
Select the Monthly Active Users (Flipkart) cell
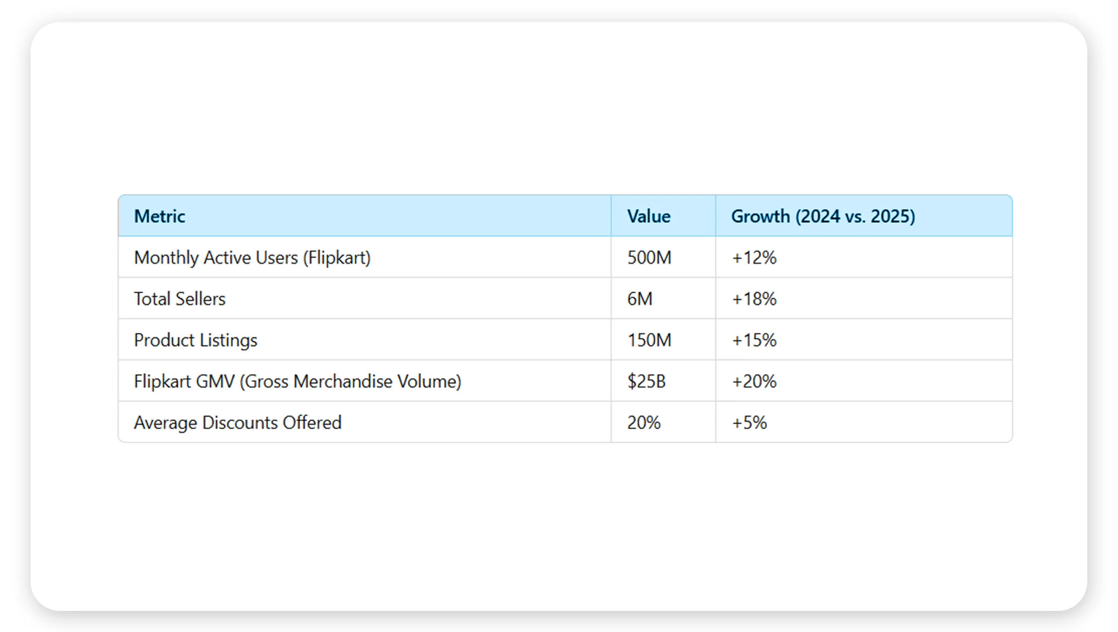coord(365,257)
